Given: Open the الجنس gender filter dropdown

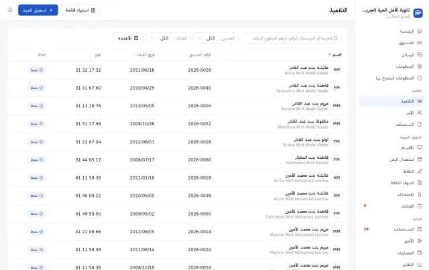Looking at the screenshot, I should [216, 38].
